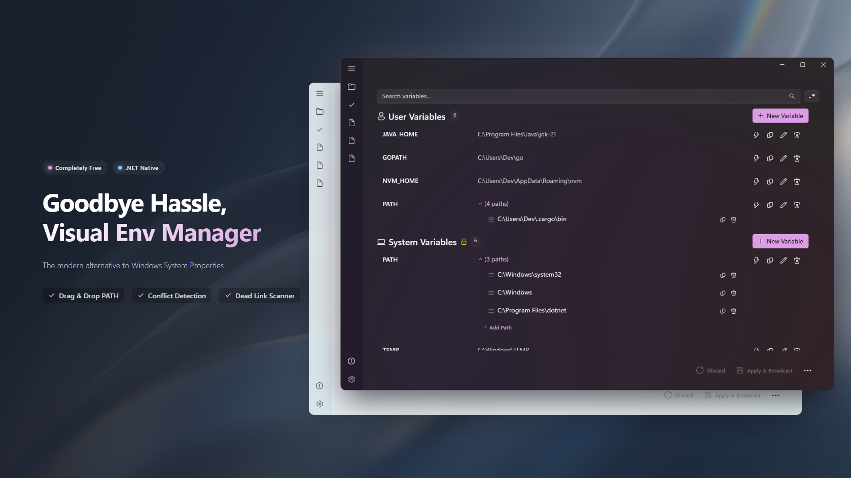Click Add Path under system PATH
This screenshot has width=851, height=478.
(x=497, y=328)
